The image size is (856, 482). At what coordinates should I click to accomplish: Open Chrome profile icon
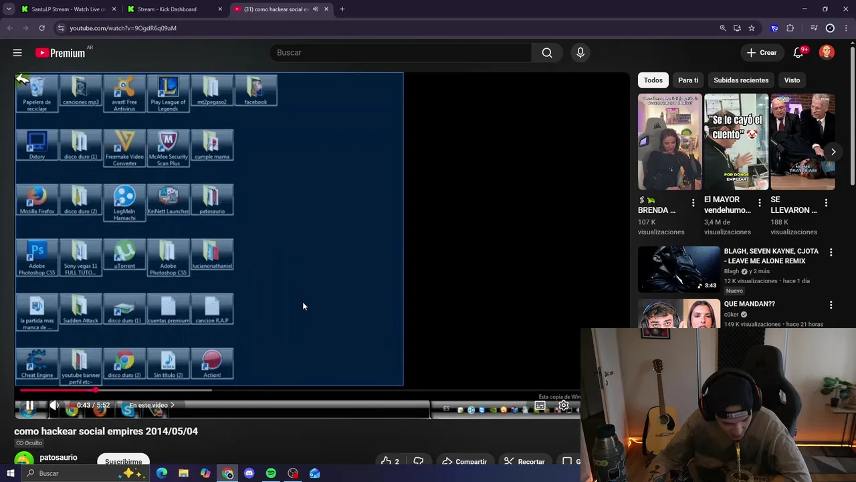(x=830, y=28)
